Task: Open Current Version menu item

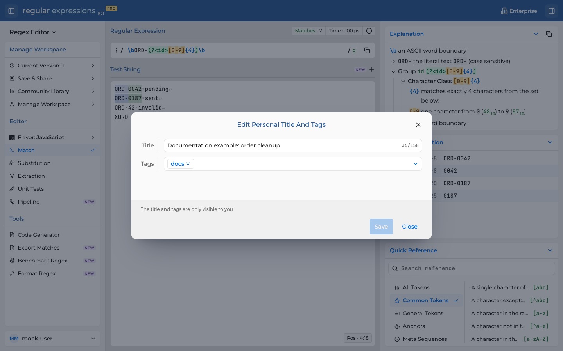Action: [52, 66]
